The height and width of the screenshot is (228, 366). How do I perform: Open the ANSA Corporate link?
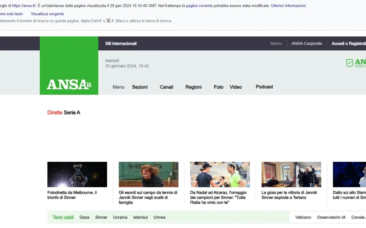click(307, 44)
